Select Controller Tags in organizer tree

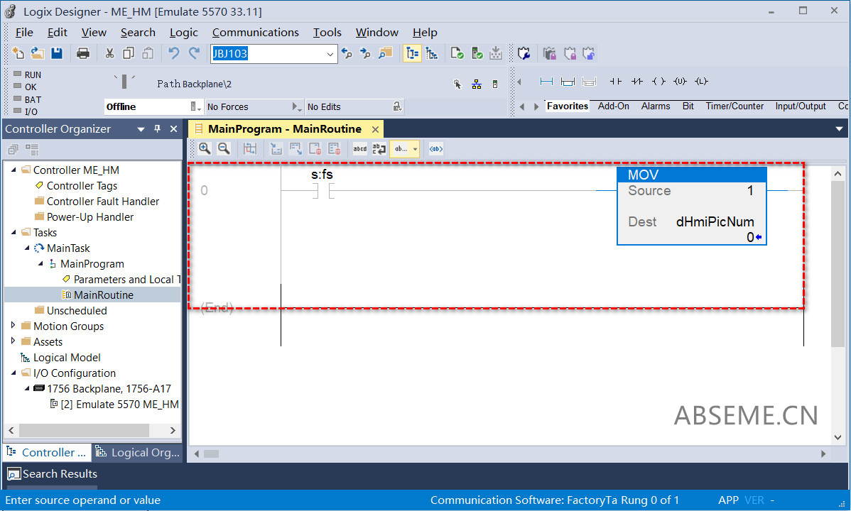(82, 186)
